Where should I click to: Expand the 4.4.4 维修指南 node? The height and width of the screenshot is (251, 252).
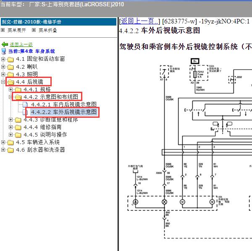[x=10, y=127]
